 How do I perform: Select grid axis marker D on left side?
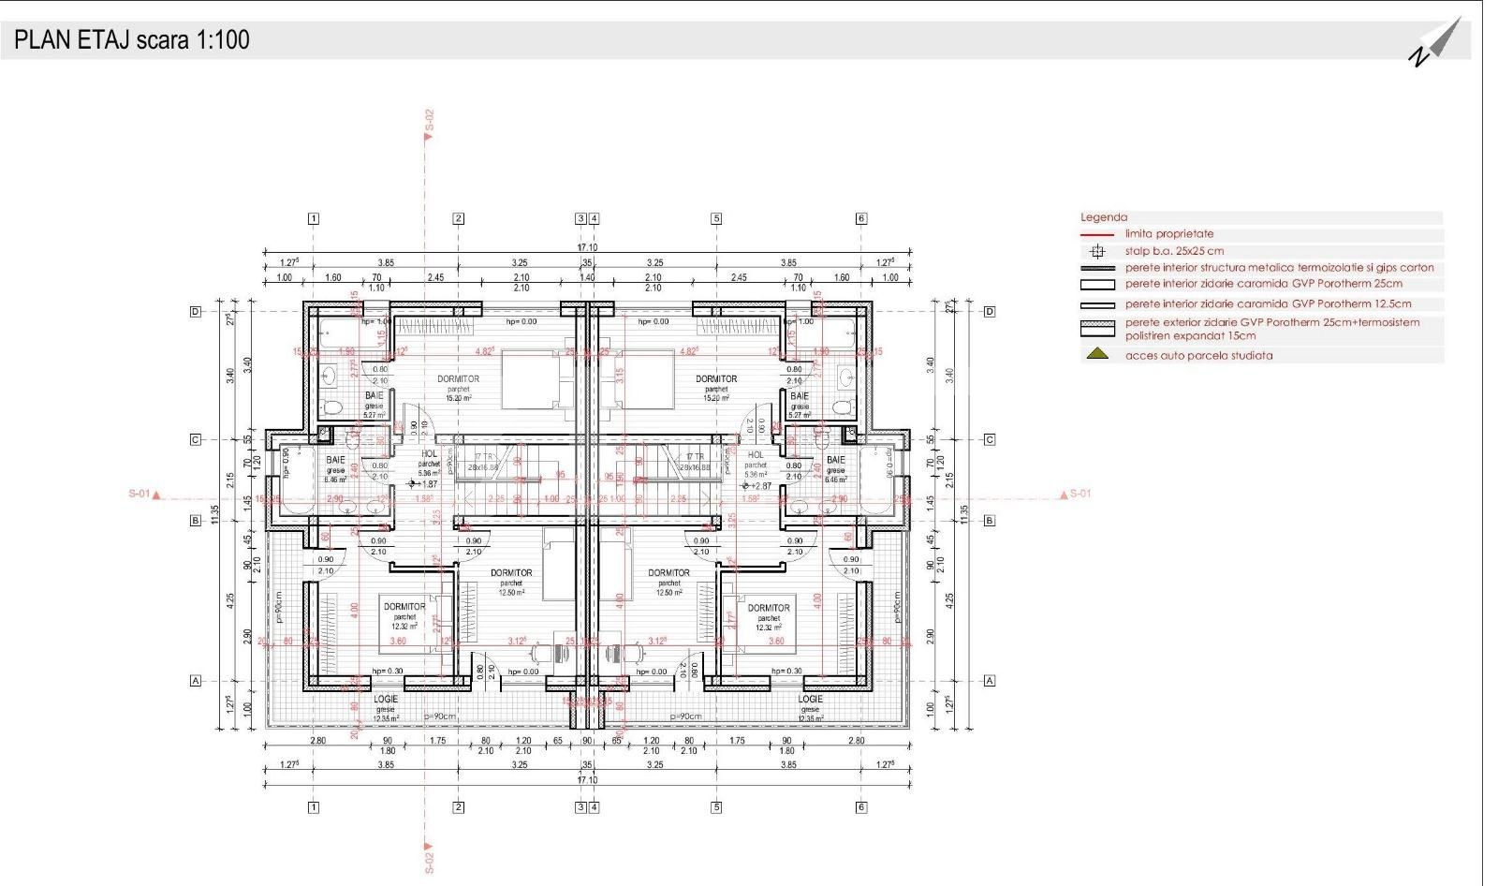196,312
